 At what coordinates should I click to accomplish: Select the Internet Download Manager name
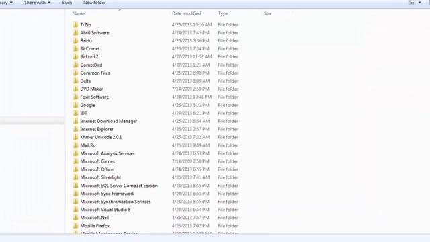point(108,121)
